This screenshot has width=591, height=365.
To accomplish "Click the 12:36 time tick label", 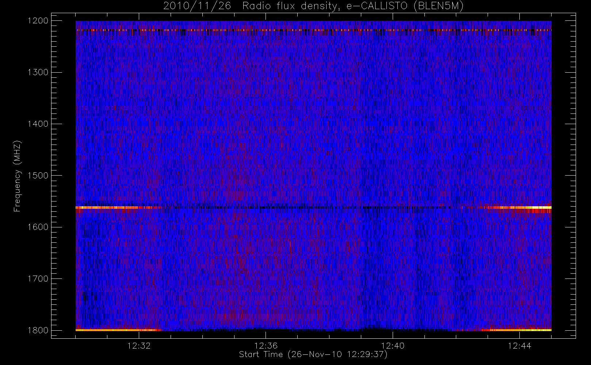I will click(x=266, y=346).
